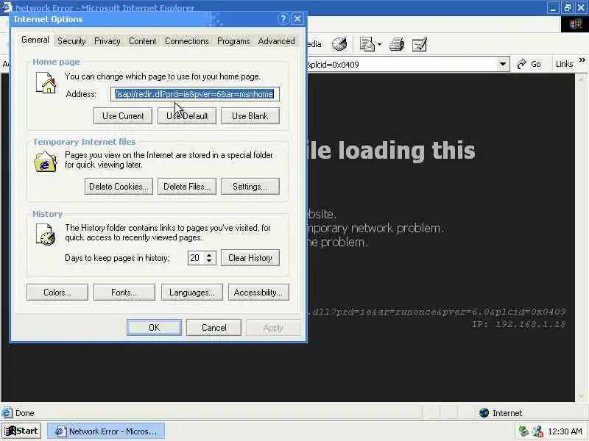Click the Done status page icon

7,412
